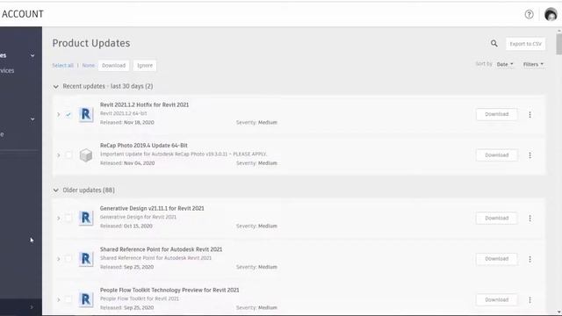Download Shared Reference Point for Revit 2021
This screenshot has height=316, width=562.
(497, 259)
